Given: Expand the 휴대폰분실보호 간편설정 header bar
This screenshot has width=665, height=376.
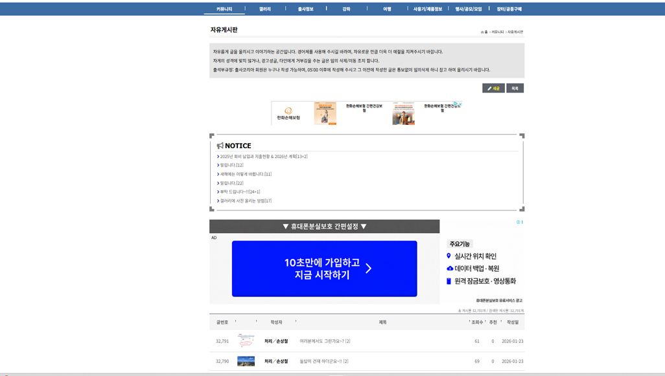Looking at the screenshot, I should point(324,227).
